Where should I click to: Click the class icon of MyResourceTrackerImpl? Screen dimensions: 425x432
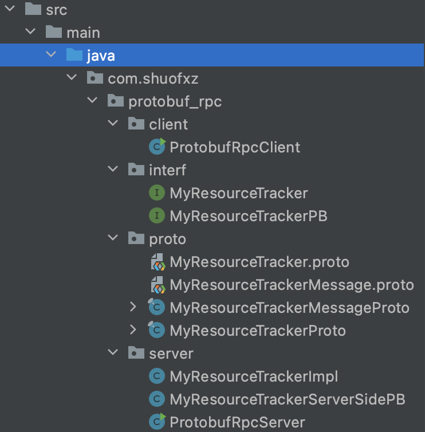pos(157,376)
